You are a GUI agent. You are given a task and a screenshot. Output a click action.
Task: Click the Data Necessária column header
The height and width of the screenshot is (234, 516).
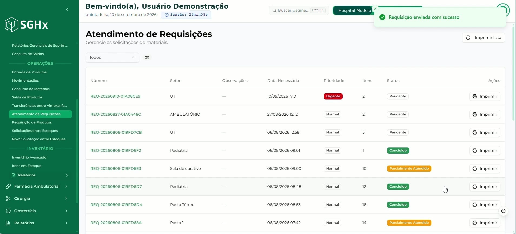[x=283, y=81]
